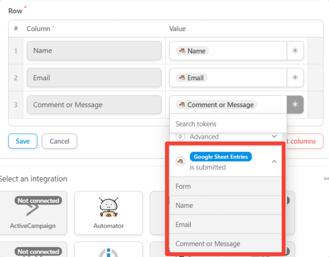Image resolution: width=329 pixels, height=257 pixels.
Task: Click the Search tokens field
Action: (228, 124)
